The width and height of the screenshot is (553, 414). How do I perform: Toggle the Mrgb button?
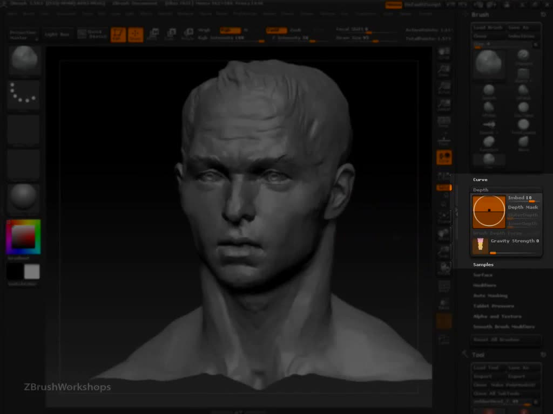(204, 30)
